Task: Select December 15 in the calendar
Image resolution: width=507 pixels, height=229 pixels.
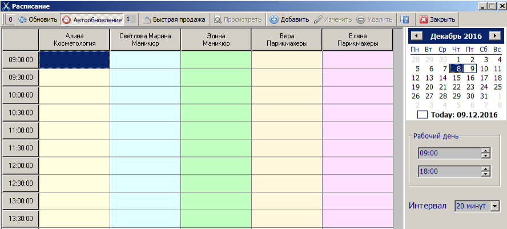Action: pyautogui.click(x=455, y=78)
